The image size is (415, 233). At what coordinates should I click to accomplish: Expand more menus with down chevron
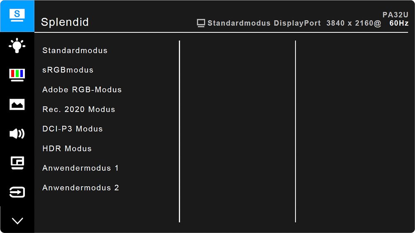point(17,221)
